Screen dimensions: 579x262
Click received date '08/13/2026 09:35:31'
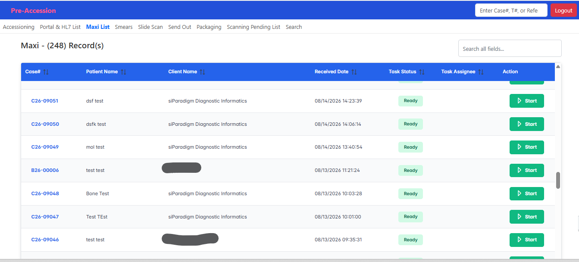(338, 240)
